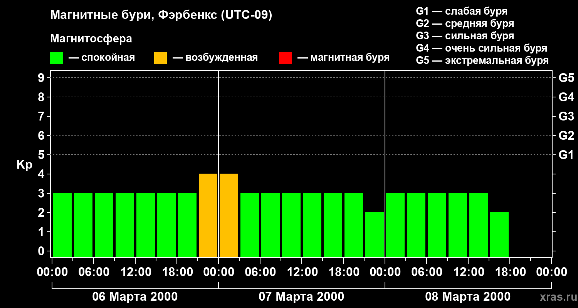Click the G3 label on the right axis
The height and width of the screenshot is (308, 578).
pyautogui.click(x=566, y=116)
